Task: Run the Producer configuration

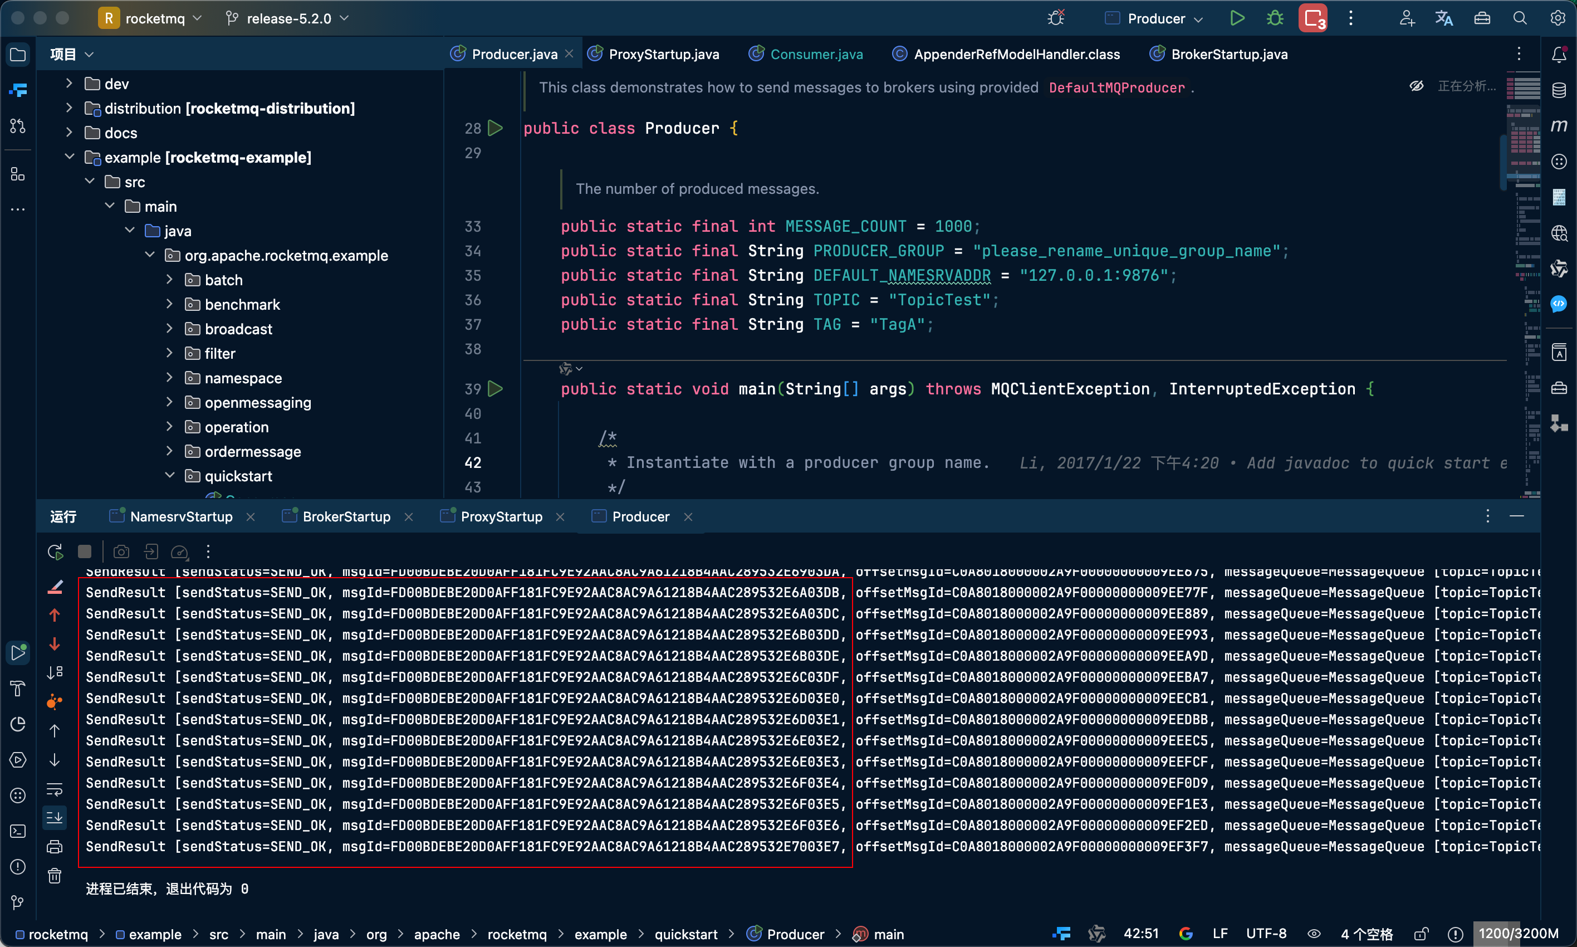Action: coord(1237,18)
